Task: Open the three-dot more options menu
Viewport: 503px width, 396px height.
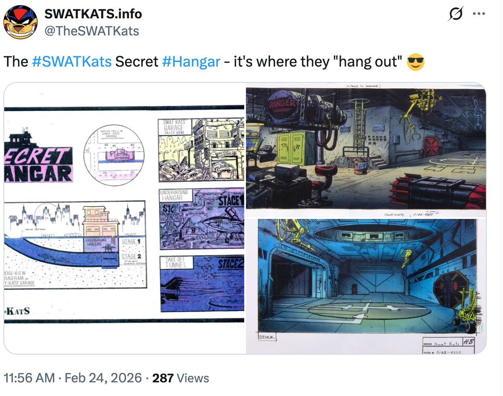Action: click(479, 14)
